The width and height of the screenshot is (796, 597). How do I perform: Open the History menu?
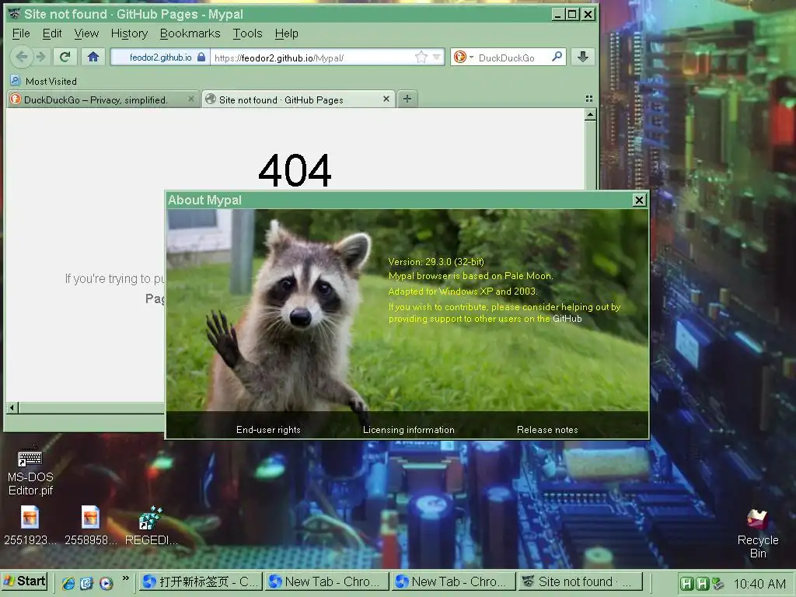129,33
